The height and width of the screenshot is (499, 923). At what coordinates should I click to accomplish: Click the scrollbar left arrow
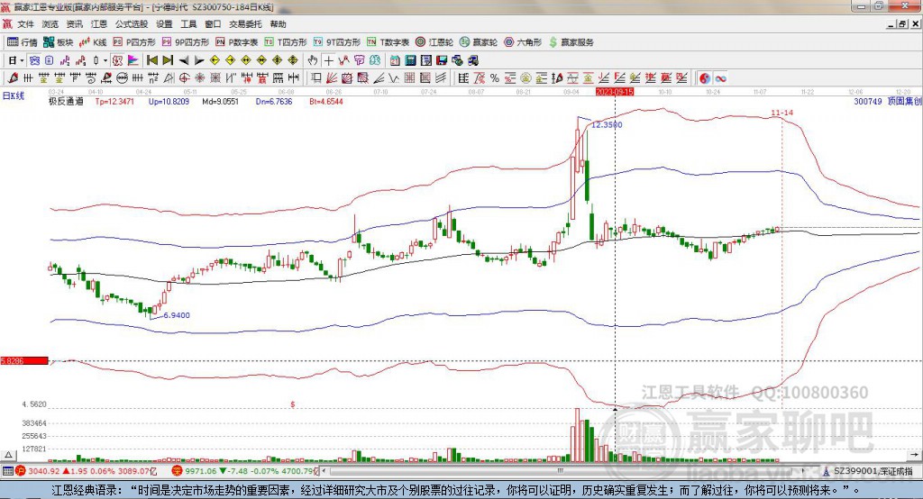[324, 471]
